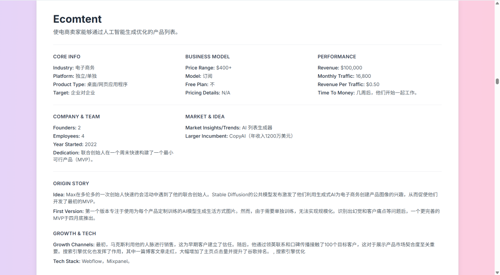This screenshot has width=500, height=275.
Task: Click the Target value 企业对企业
Action: coord(83,93)
